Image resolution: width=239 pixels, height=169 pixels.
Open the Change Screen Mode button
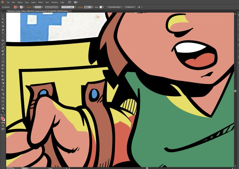3,129
